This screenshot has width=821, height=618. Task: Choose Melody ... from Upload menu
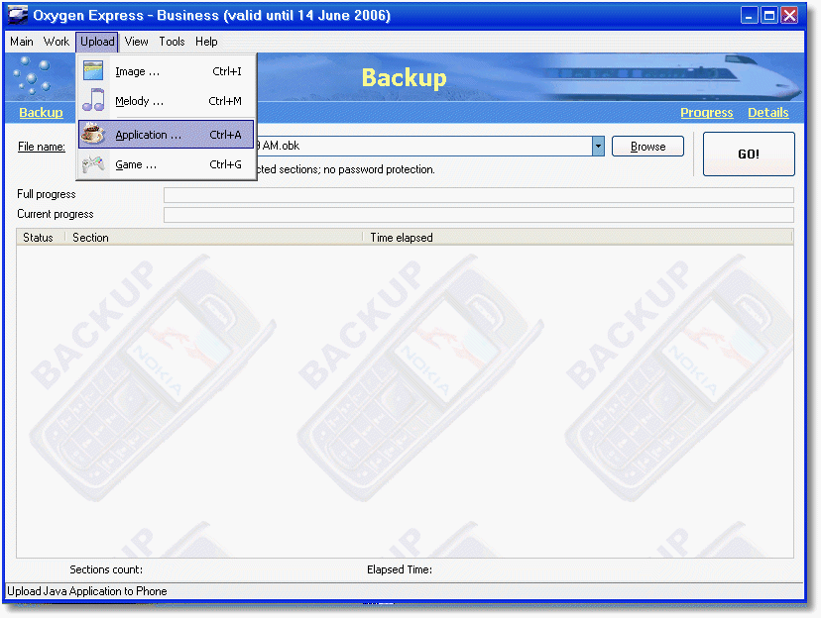(x=167, y=100)
